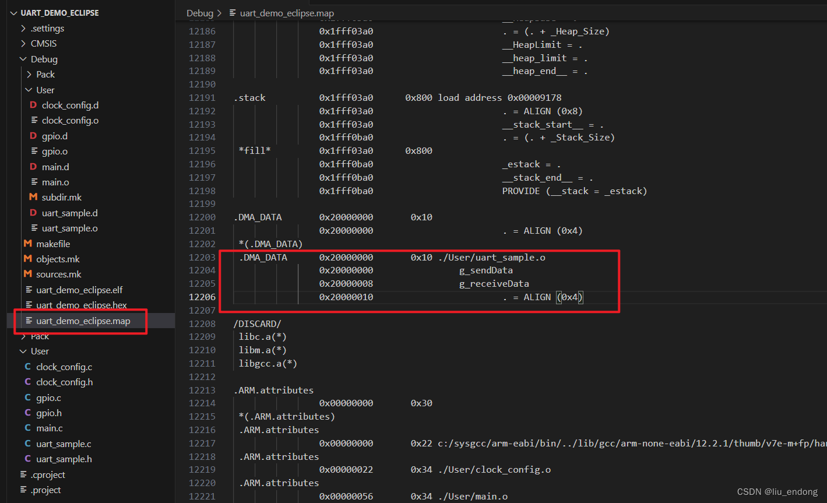Click the *fill* entry in the map
Viewport: 827px width, 503px height.
(x=255, y=151)
